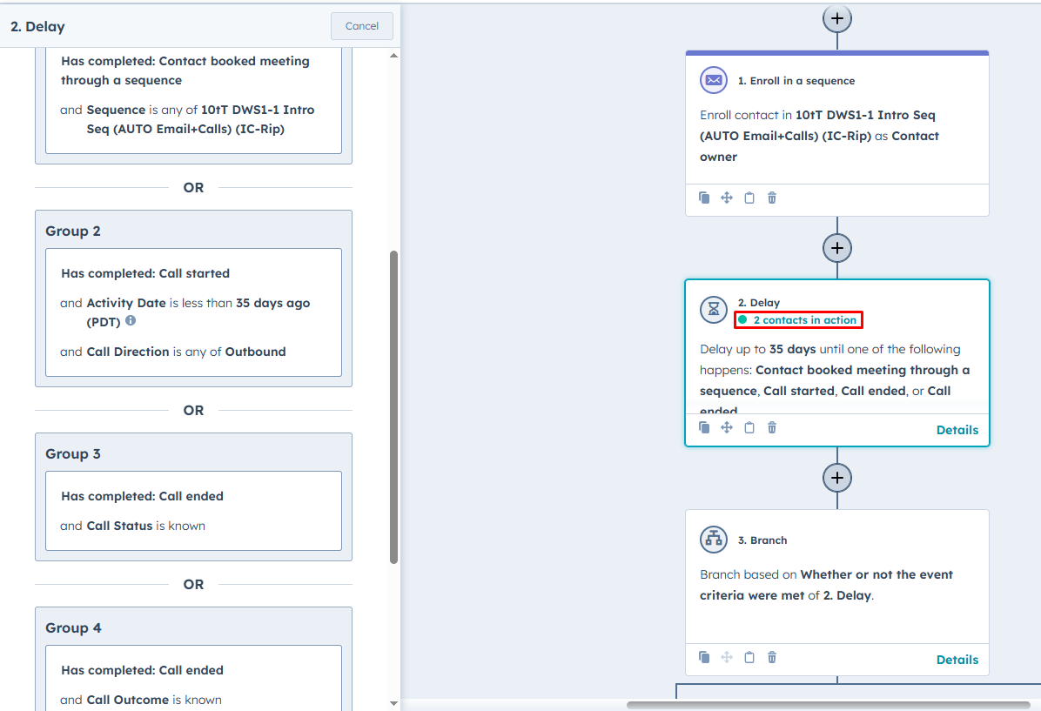1041x711 pixels.
Task: Delete the Enroll in a sequence action
Action: 771,198
